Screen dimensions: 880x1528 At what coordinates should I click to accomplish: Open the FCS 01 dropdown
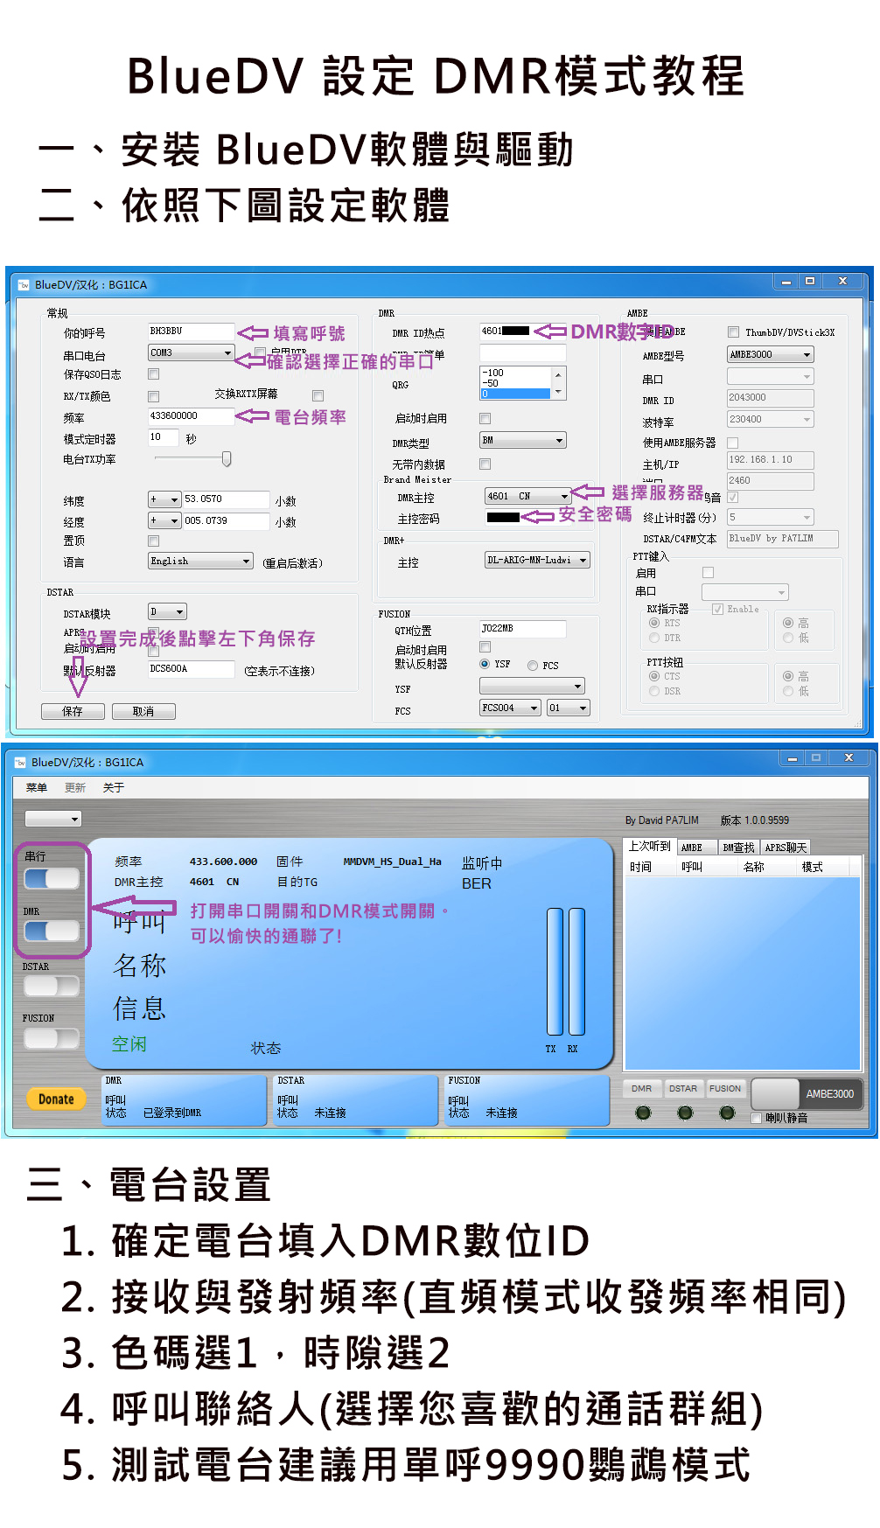coord(569,708)
